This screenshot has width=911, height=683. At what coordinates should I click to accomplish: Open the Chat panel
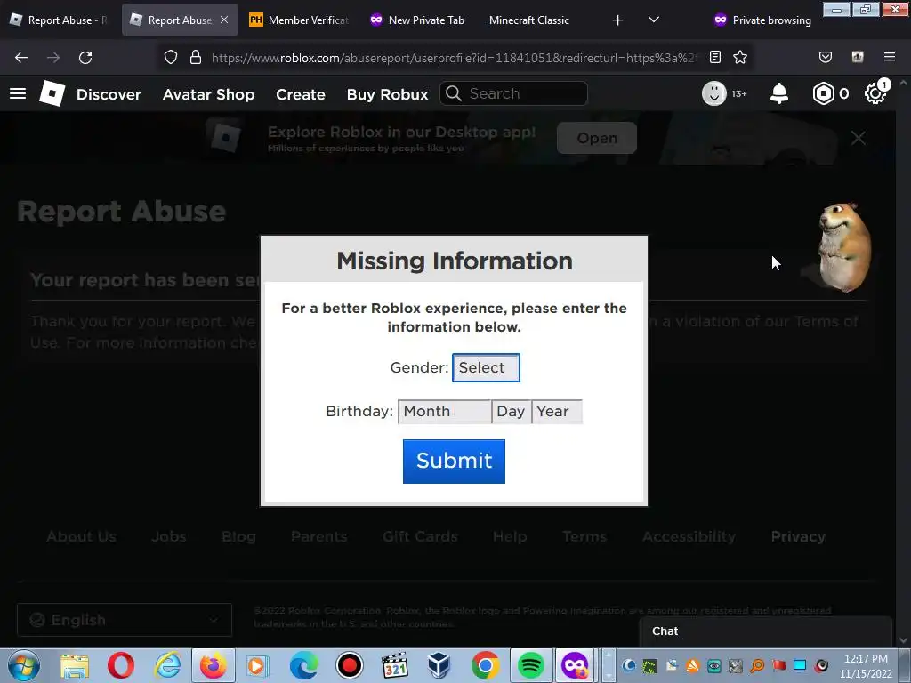pyautogui.click(x=765, y=631)
